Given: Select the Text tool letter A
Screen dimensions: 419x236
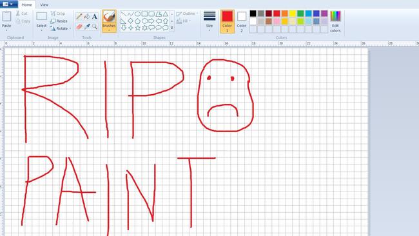Looking at the screenshot, I should point(95,17).
